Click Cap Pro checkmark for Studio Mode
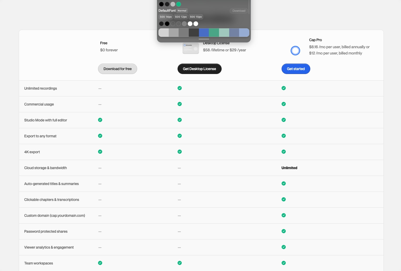401x271 pixels. [x=284, y=120]
